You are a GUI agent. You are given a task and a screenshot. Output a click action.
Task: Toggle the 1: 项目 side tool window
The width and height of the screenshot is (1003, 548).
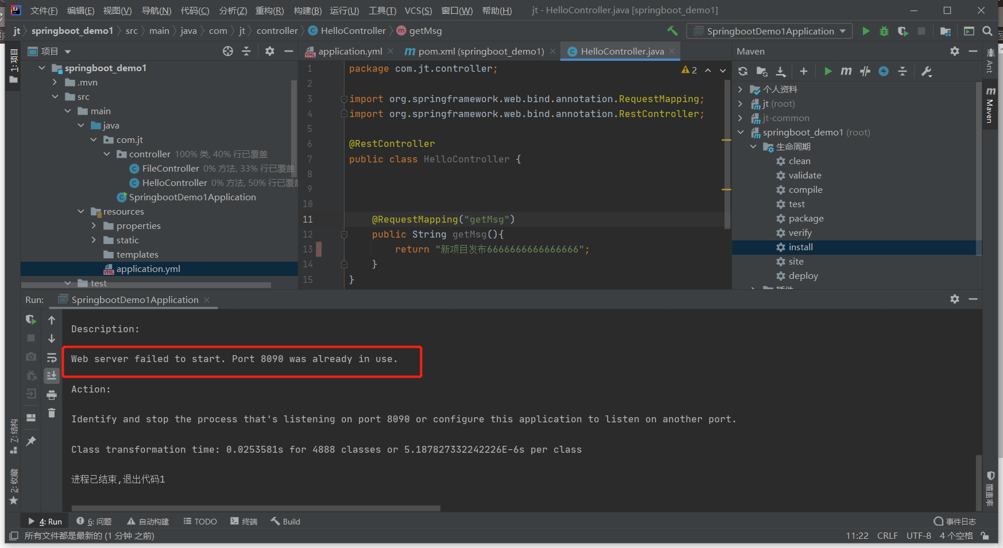pos(14,66)
